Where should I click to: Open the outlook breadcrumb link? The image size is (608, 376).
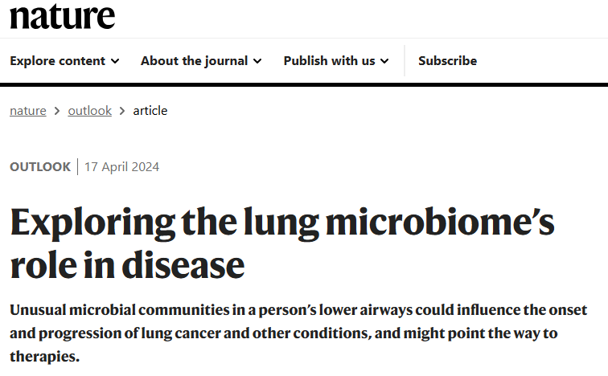click(89, 111)
